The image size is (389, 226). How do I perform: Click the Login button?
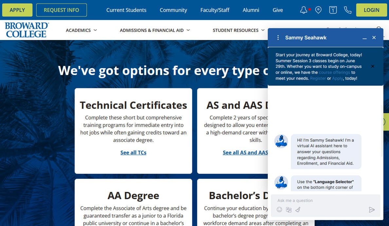371,10
